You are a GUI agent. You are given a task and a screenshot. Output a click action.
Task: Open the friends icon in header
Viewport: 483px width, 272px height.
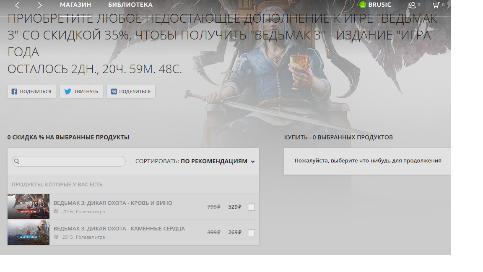(x=412, y=5)
